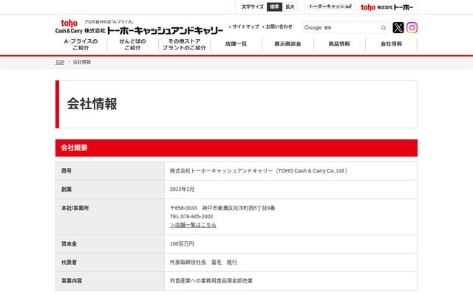Go to TOP breadcrumb link

tap(60, 62)
